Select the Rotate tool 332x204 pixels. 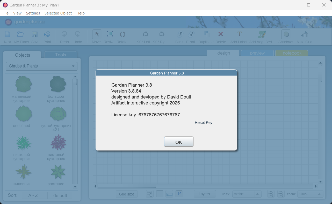tap(122, 34)
